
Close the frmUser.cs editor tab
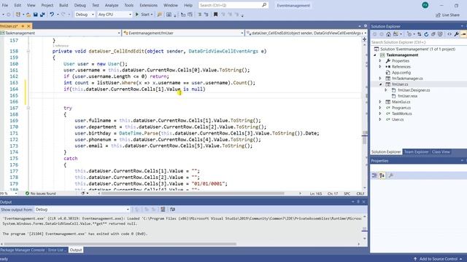(28, 26)
